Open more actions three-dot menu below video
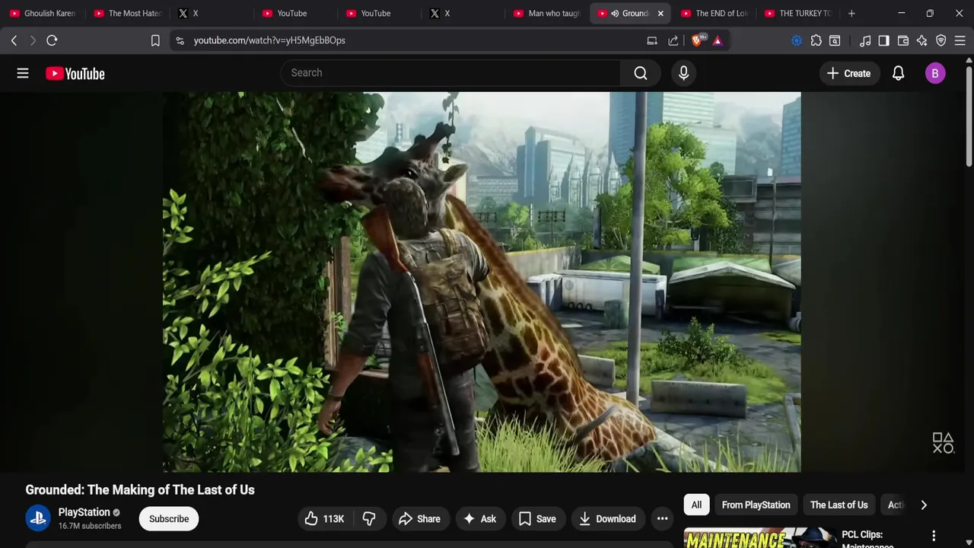Viewport: 974px width, 548px height. 662,519
